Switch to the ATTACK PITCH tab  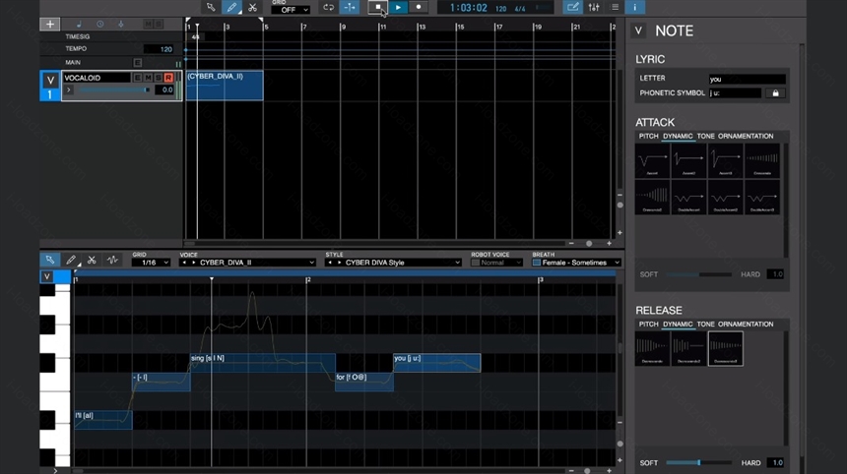pos(648,137)
